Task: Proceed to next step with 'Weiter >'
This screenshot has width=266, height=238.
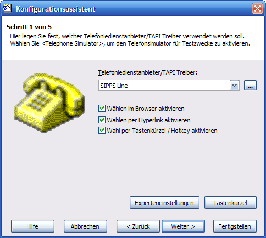Action: 183,226
